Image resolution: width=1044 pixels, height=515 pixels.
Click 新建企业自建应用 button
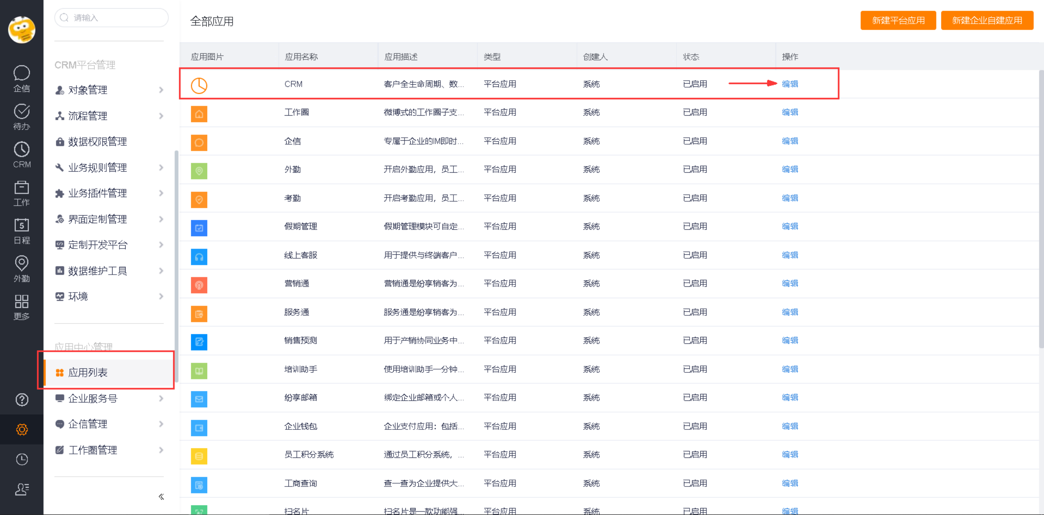point(987,20)
